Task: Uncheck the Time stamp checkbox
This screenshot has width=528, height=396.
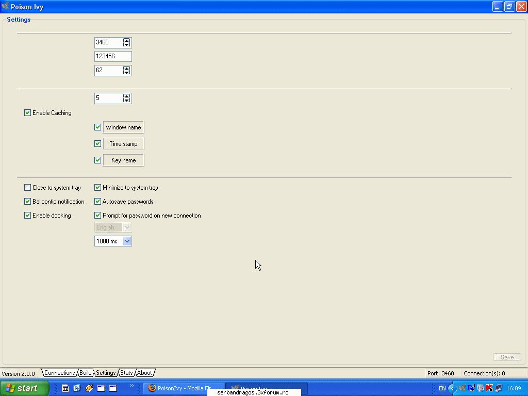Action: [x=97, y=144]
